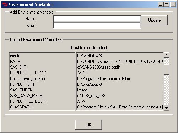178x133 pixels.
Task: Focus the Value input field
Action: pyautogui.click(x=97, y=25)
